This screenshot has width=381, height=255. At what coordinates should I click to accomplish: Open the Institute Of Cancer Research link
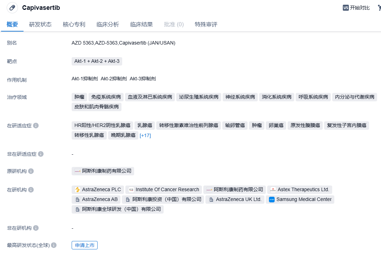[167, 190]
